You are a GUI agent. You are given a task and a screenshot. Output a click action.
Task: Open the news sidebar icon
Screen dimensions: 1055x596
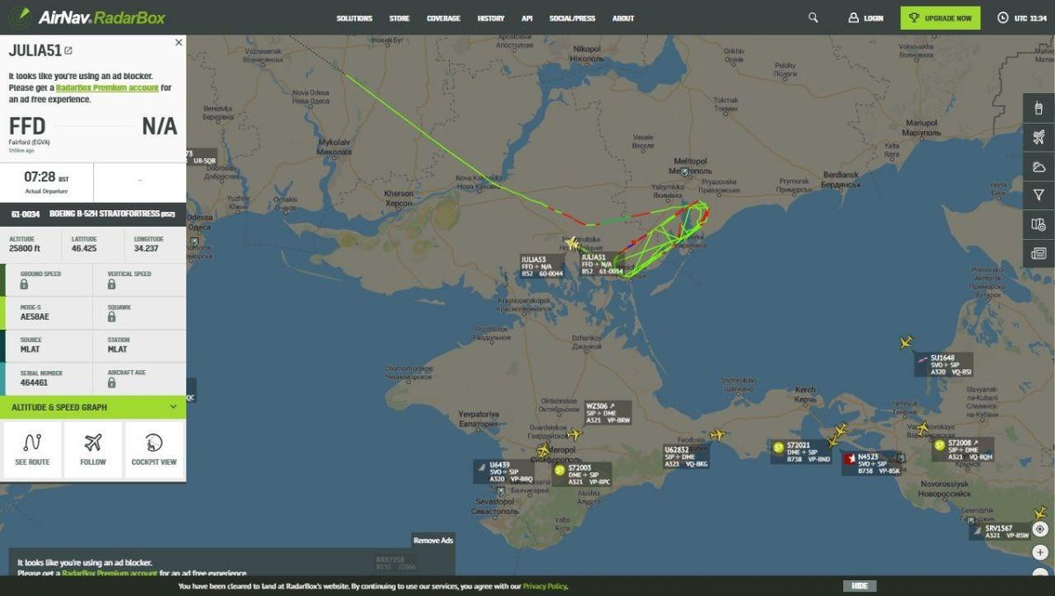pyautogui.click(x=1039, y=253)
